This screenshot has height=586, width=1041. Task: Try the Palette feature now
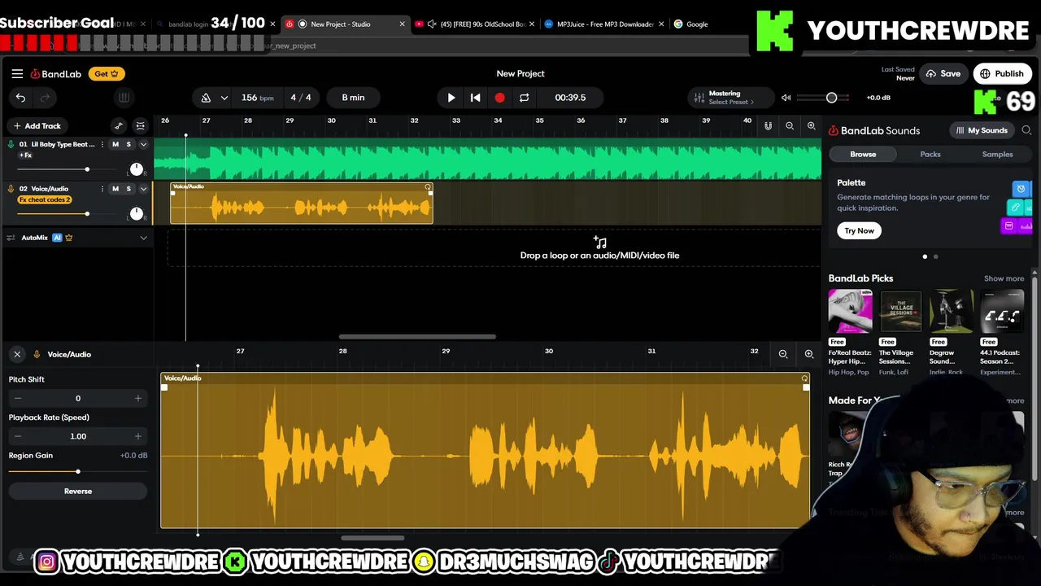(x=859, y=231)
